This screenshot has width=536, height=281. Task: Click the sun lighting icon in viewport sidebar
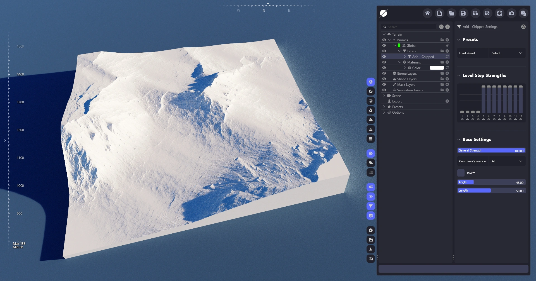370,153
